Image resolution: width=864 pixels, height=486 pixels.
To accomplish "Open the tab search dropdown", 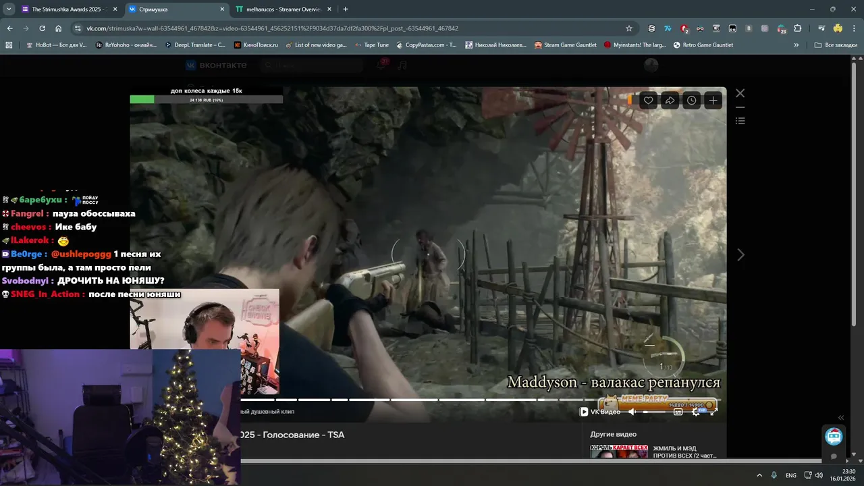I will click(9, 9).
